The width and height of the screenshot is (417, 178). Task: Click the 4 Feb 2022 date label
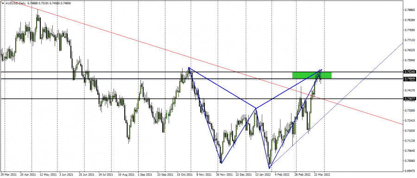282,175
